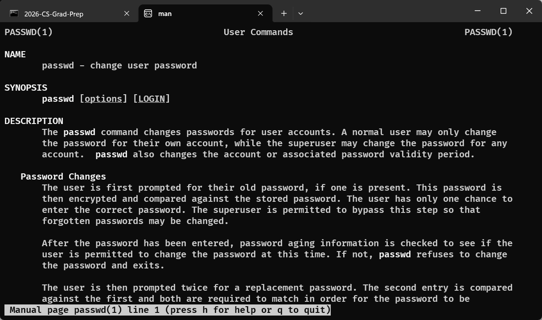Close the 2026-CS-Grad-Prep tab
Screen dimensions: 542x320
(127, 13)
